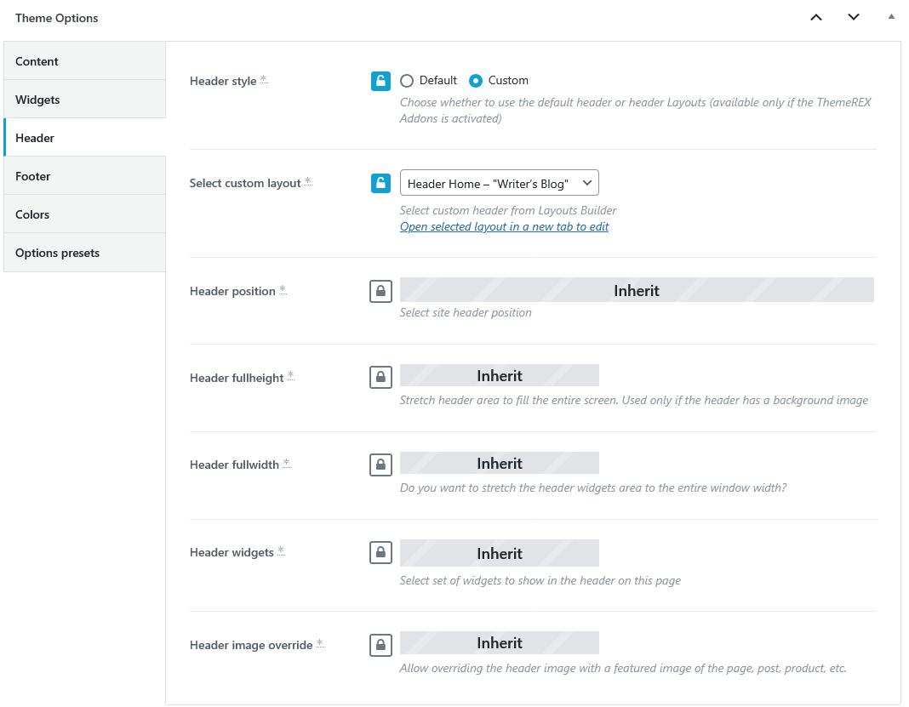Click the Header fullwidth label

[x=234, y=465]
